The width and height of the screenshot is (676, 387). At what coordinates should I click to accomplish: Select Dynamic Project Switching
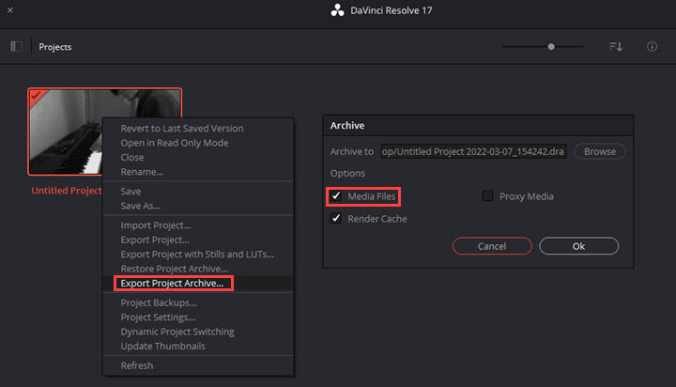(x=177, y=332)
